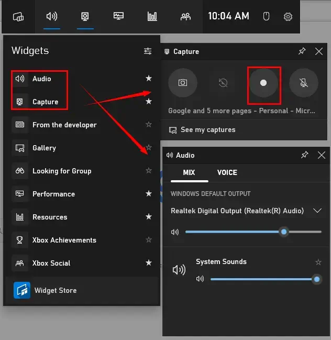This screenshot has width=331, height=340.
Task: Click the Capture widget title icon
Action: coord(167,52)
